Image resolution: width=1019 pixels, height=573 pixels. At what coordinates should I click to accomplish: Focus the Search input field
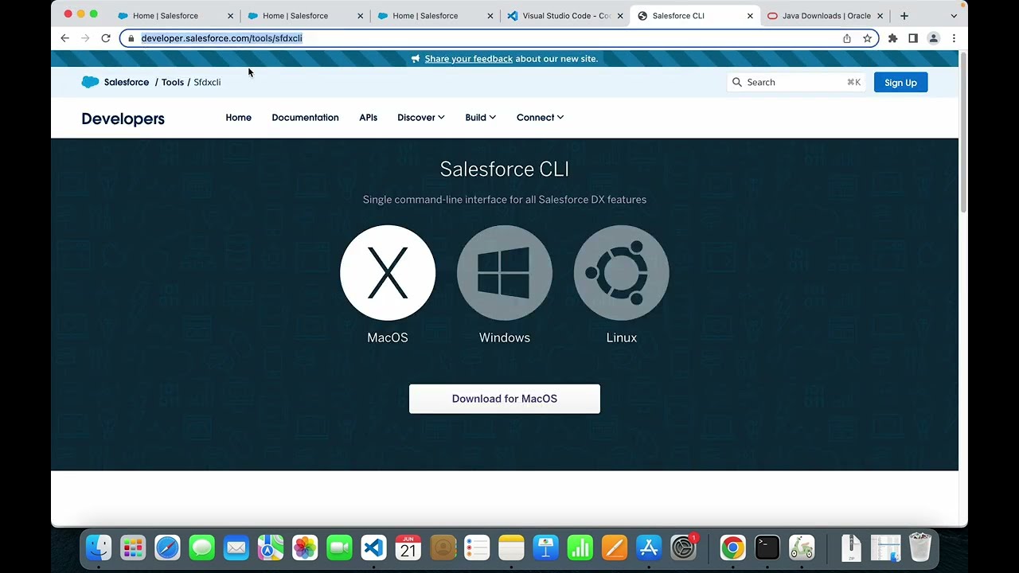coord(796,82)
